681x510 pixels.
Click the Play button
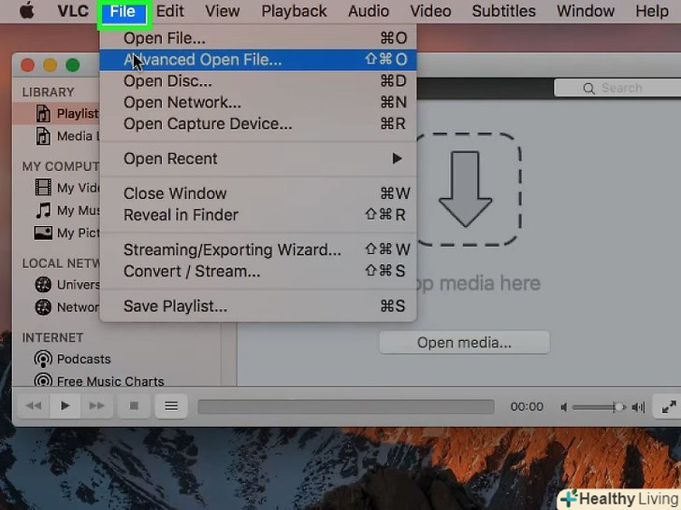pos(65,406)
